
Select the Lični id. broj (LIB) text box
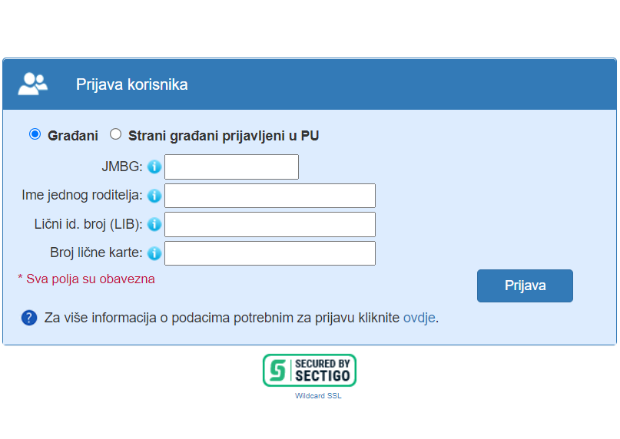click(270, 224)
